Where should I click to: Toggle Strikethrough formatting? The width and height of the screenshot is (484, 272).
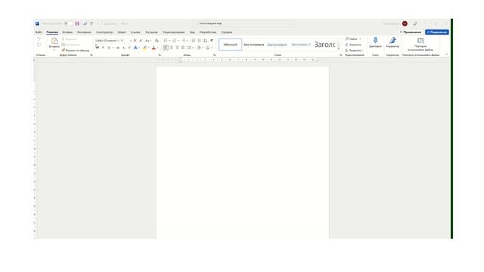point(118,48)
